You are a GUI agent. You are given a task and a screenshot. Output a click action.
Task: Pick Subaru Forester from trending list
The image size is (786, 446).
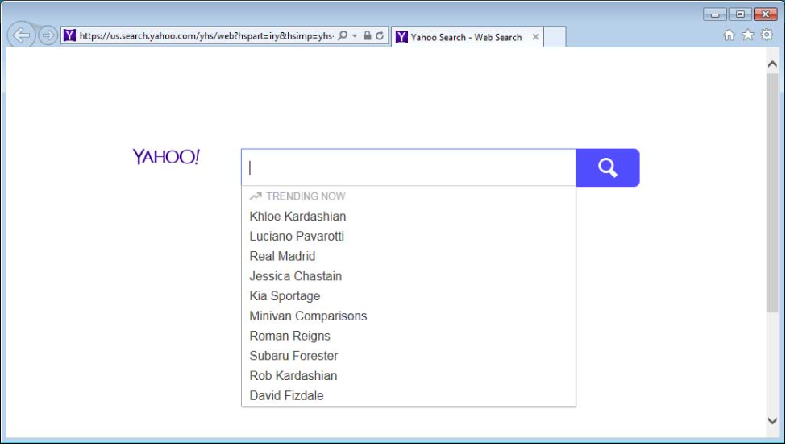click(293, 356)
